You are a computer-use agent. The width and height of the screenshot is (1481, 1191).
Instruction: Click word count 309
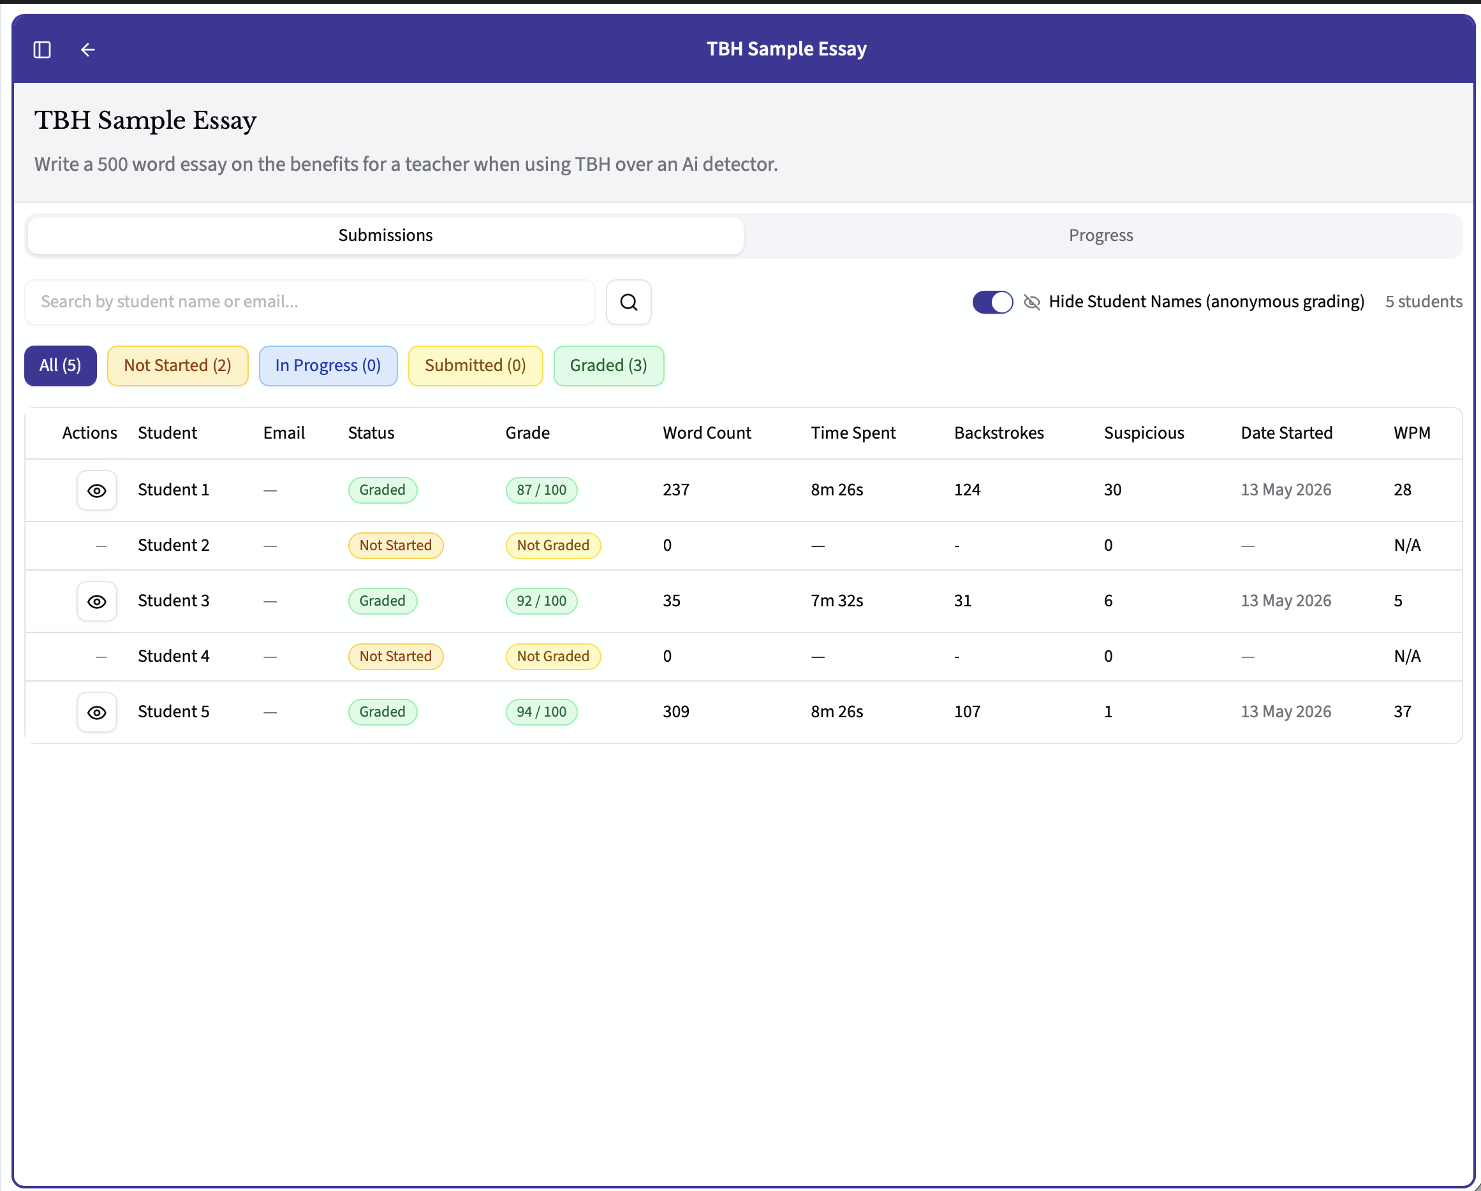[x=676, y=712]
